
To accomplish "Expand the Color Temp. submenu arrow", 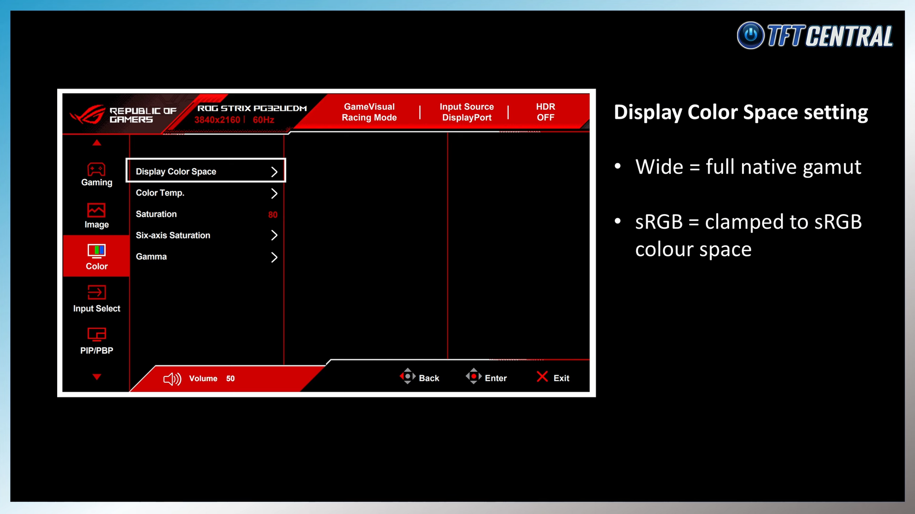I will 274,193.
